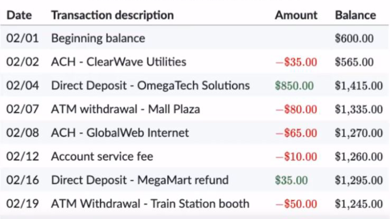
Task: Click the -$80.00 withdrawal amount
Action: (x=296, y=110)
